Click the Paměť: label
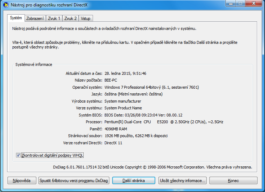The height and width of the screenshot is (192, 265). tap(96, 129)
